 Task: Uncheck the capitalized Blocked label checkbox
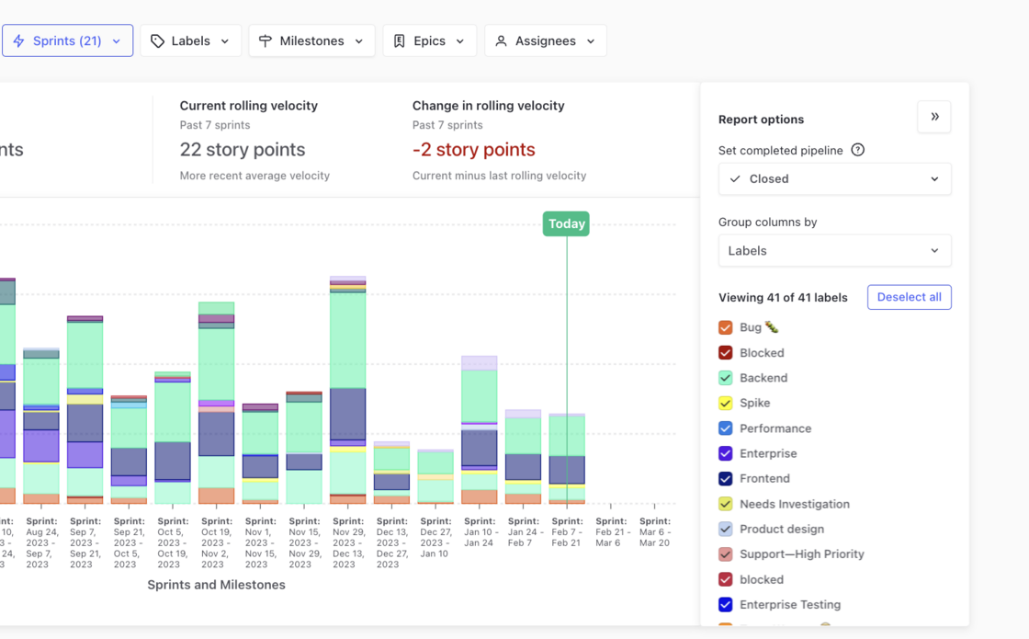[x=725, y=353]
